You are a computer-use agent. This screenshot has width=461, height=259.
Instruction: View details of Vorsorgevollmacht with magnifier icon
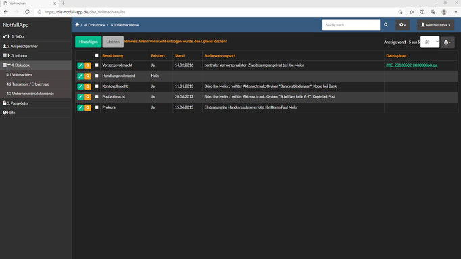pyautogui.click(x=88, y=65)
